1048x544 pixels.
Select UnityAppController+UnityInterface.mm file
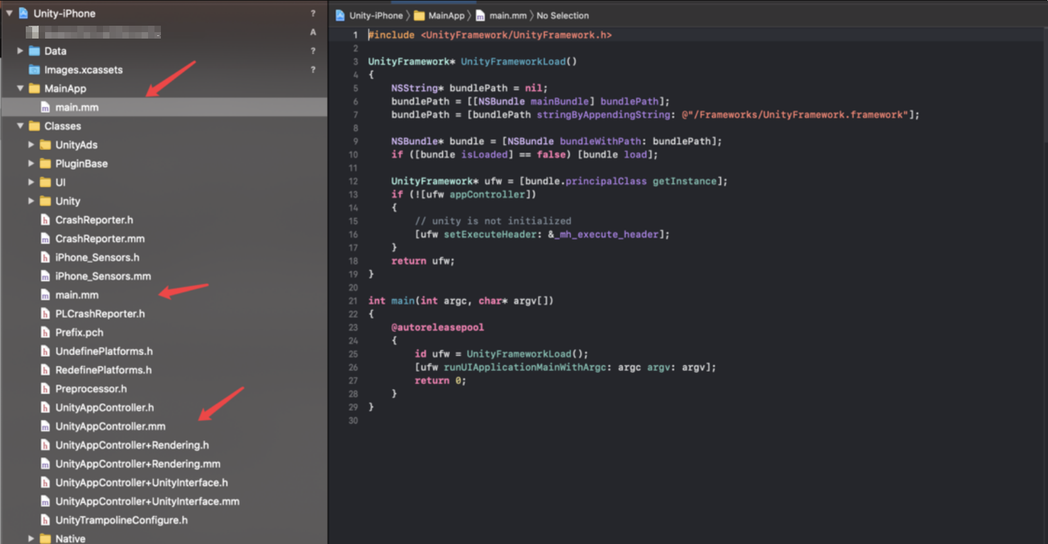coord(147,501)
